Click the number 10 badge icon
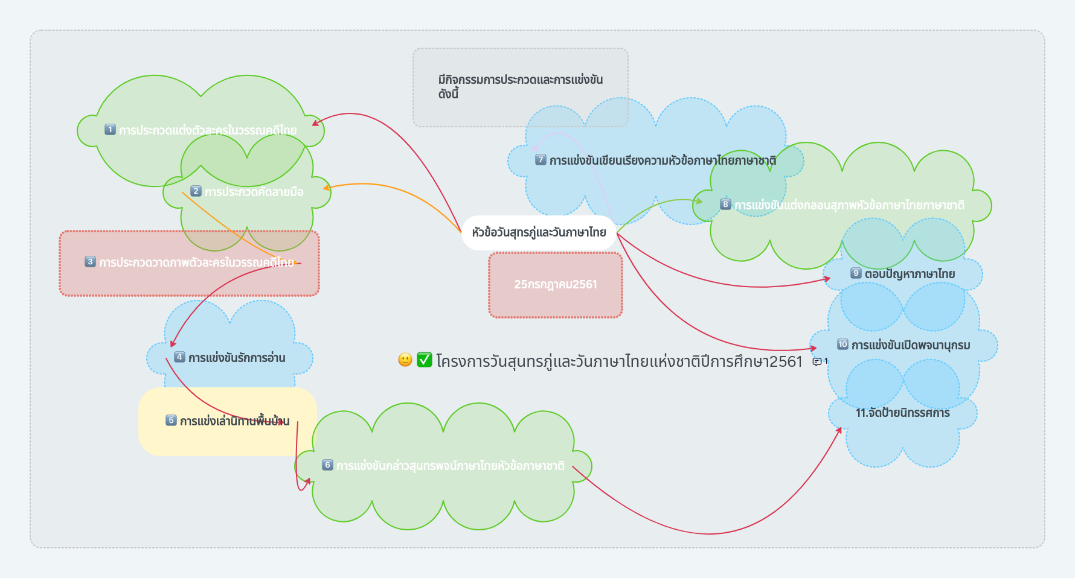Image resolution: width=1075 pixels, height=578 pixels. pos(842,345)
